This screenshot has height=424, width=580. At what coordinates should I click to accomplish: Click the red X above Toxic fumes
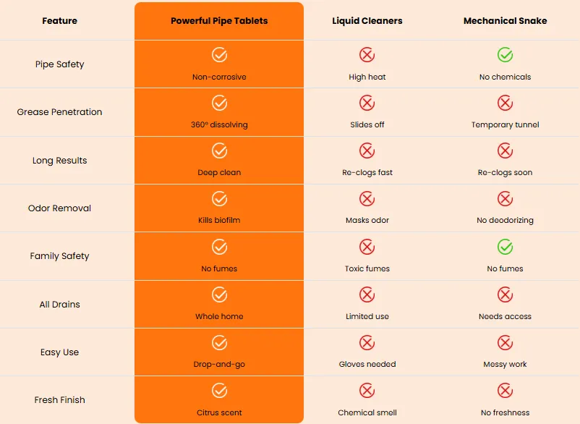[367, 247]
